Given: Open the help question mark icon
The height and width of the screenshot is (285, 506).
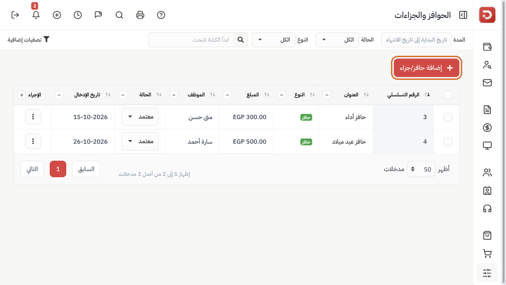Looking at the screenshot, I should (161, 15).
